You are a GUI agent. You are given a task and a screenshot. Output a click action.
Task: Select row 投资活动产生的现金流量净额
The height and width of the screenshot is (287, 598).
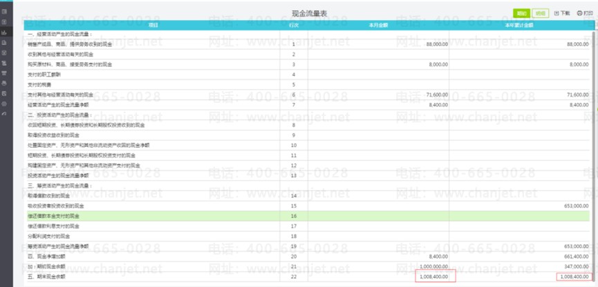tap(307, 175)
